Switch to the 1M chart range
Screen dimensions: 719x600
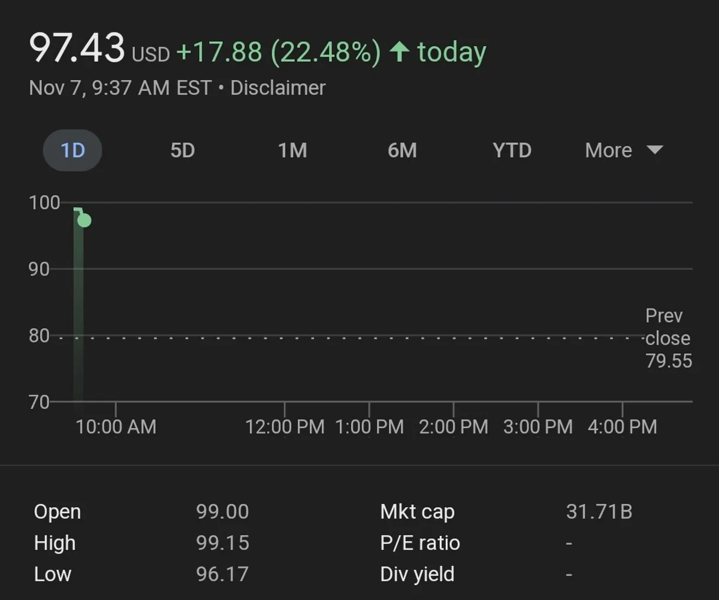click(292, 150)
